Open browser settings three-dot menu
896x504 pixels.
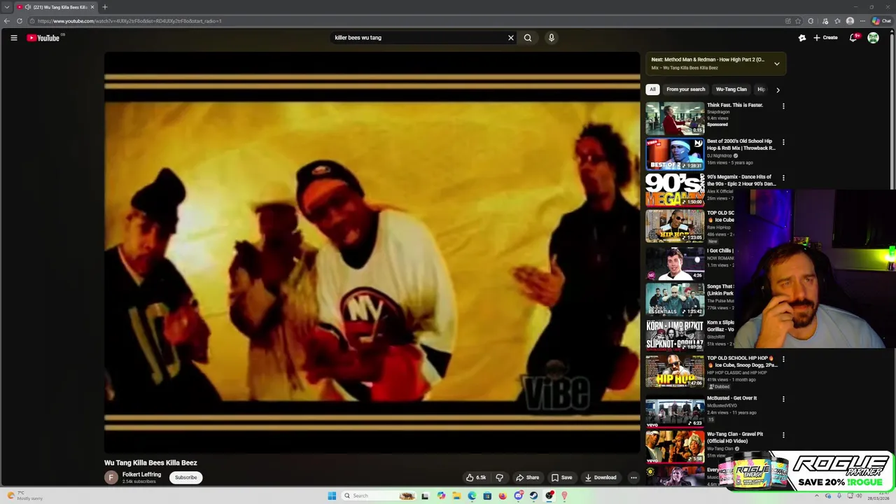coord(862,21)
